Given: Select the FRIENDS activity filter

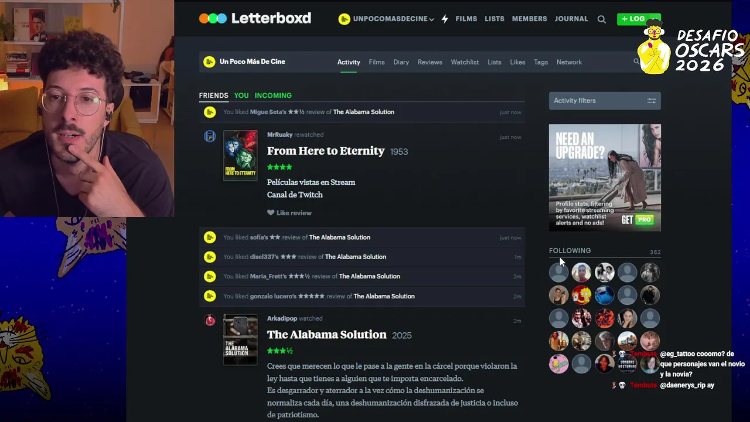Looking at the screenshot, I should [x=213, y=96].
